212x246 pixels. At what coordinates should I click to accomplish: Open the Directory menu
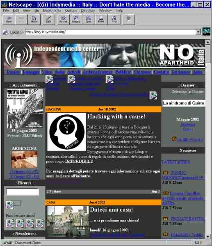click(88, 11)
